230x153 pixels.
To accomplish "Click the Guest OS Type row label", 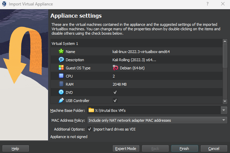I will pos(78,68).
